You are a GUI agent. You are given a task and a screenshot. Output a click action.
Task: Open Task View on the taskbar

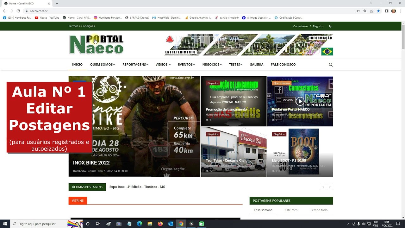coord(98,224)
